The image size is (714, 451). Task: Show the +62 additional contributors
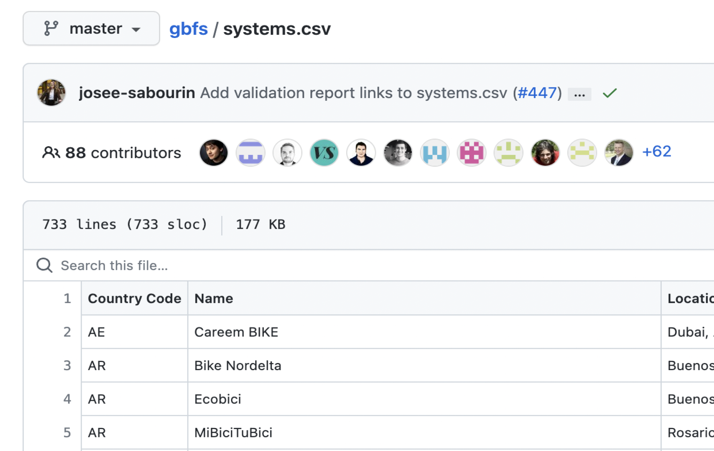[656, 151]
